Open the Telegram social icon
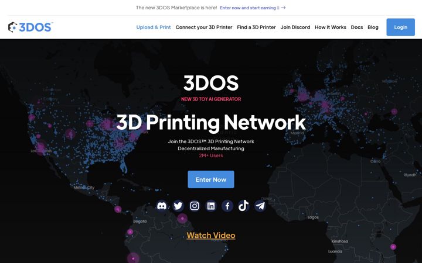This screenshot has height=263, width=422. [260, 206]
